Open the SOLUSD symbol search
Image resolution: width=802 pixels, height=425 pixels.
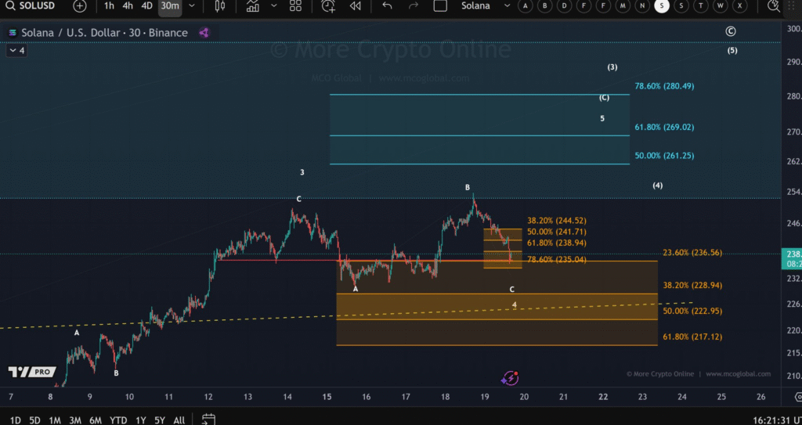coord(32,5)
